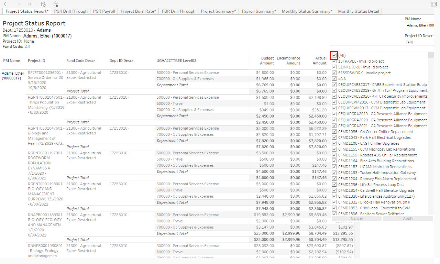
Task: Open the PM Name dropdown filter
Action: pyautogui.click(x=420, y=25)
